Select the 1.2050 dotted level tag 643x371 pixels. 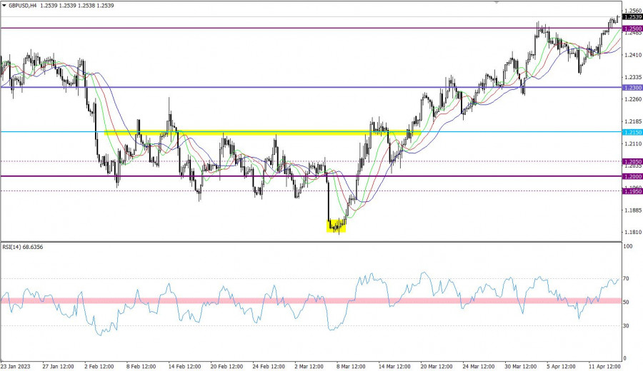point(632,162)
